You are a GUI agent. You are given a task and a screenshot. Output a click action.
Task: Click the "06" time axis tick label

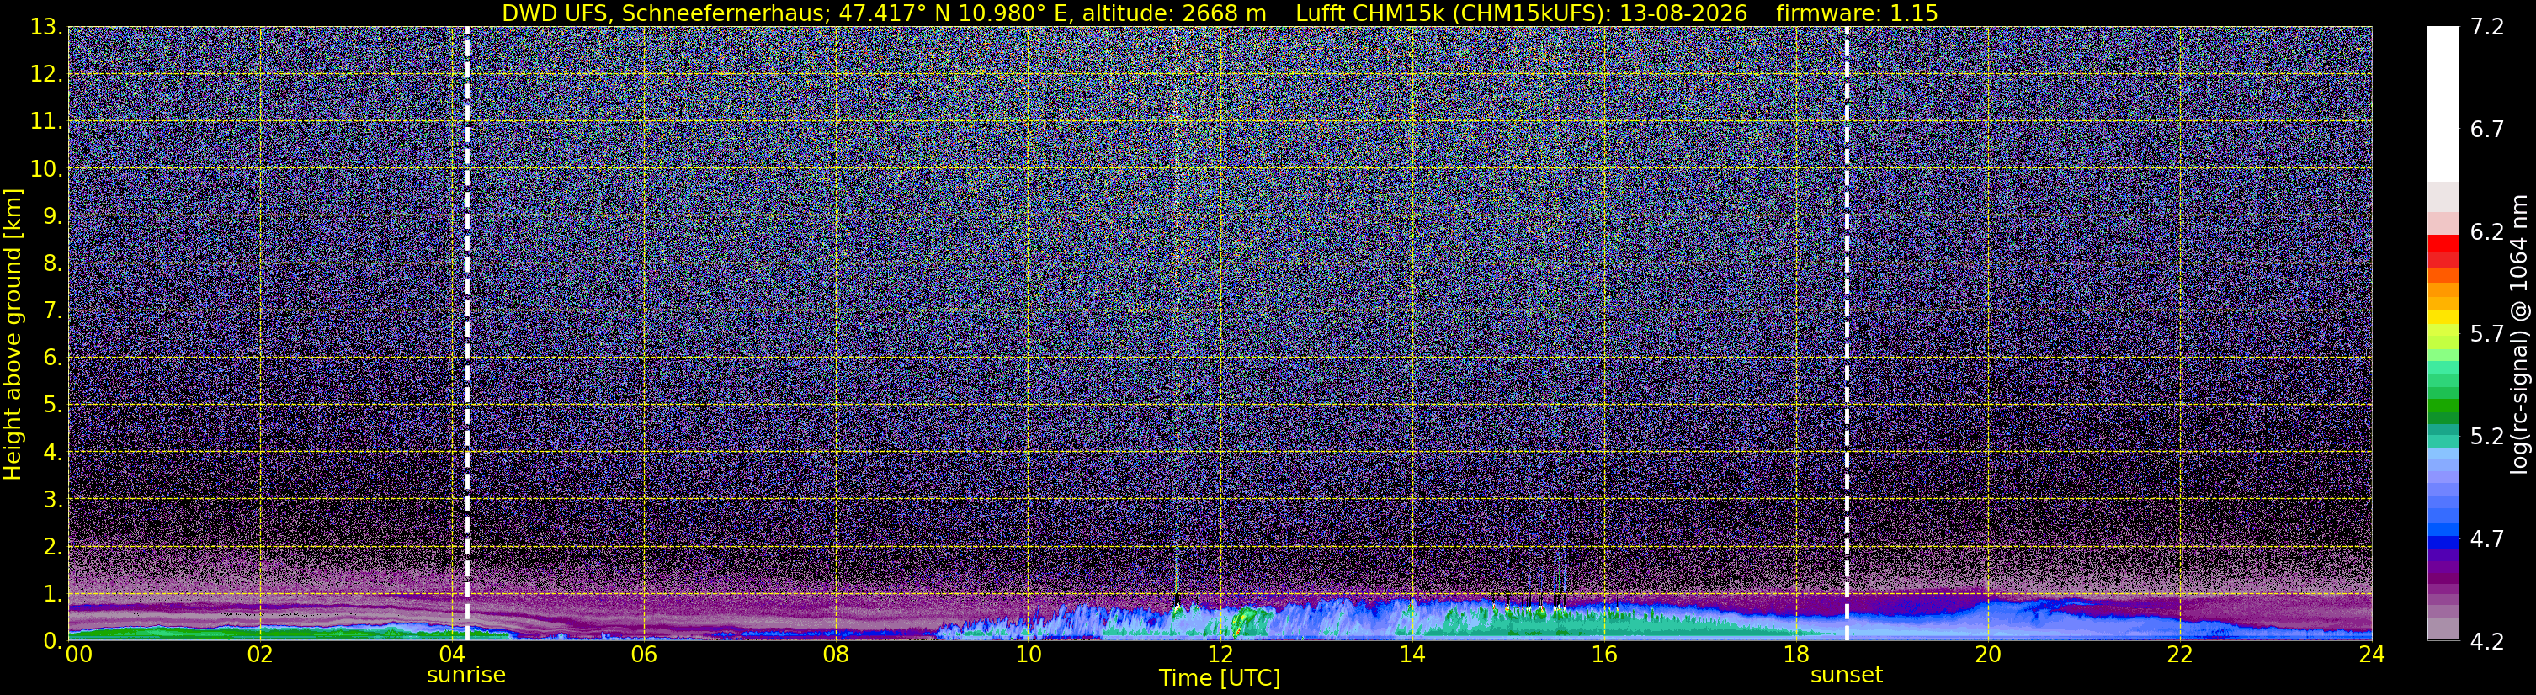644,655
